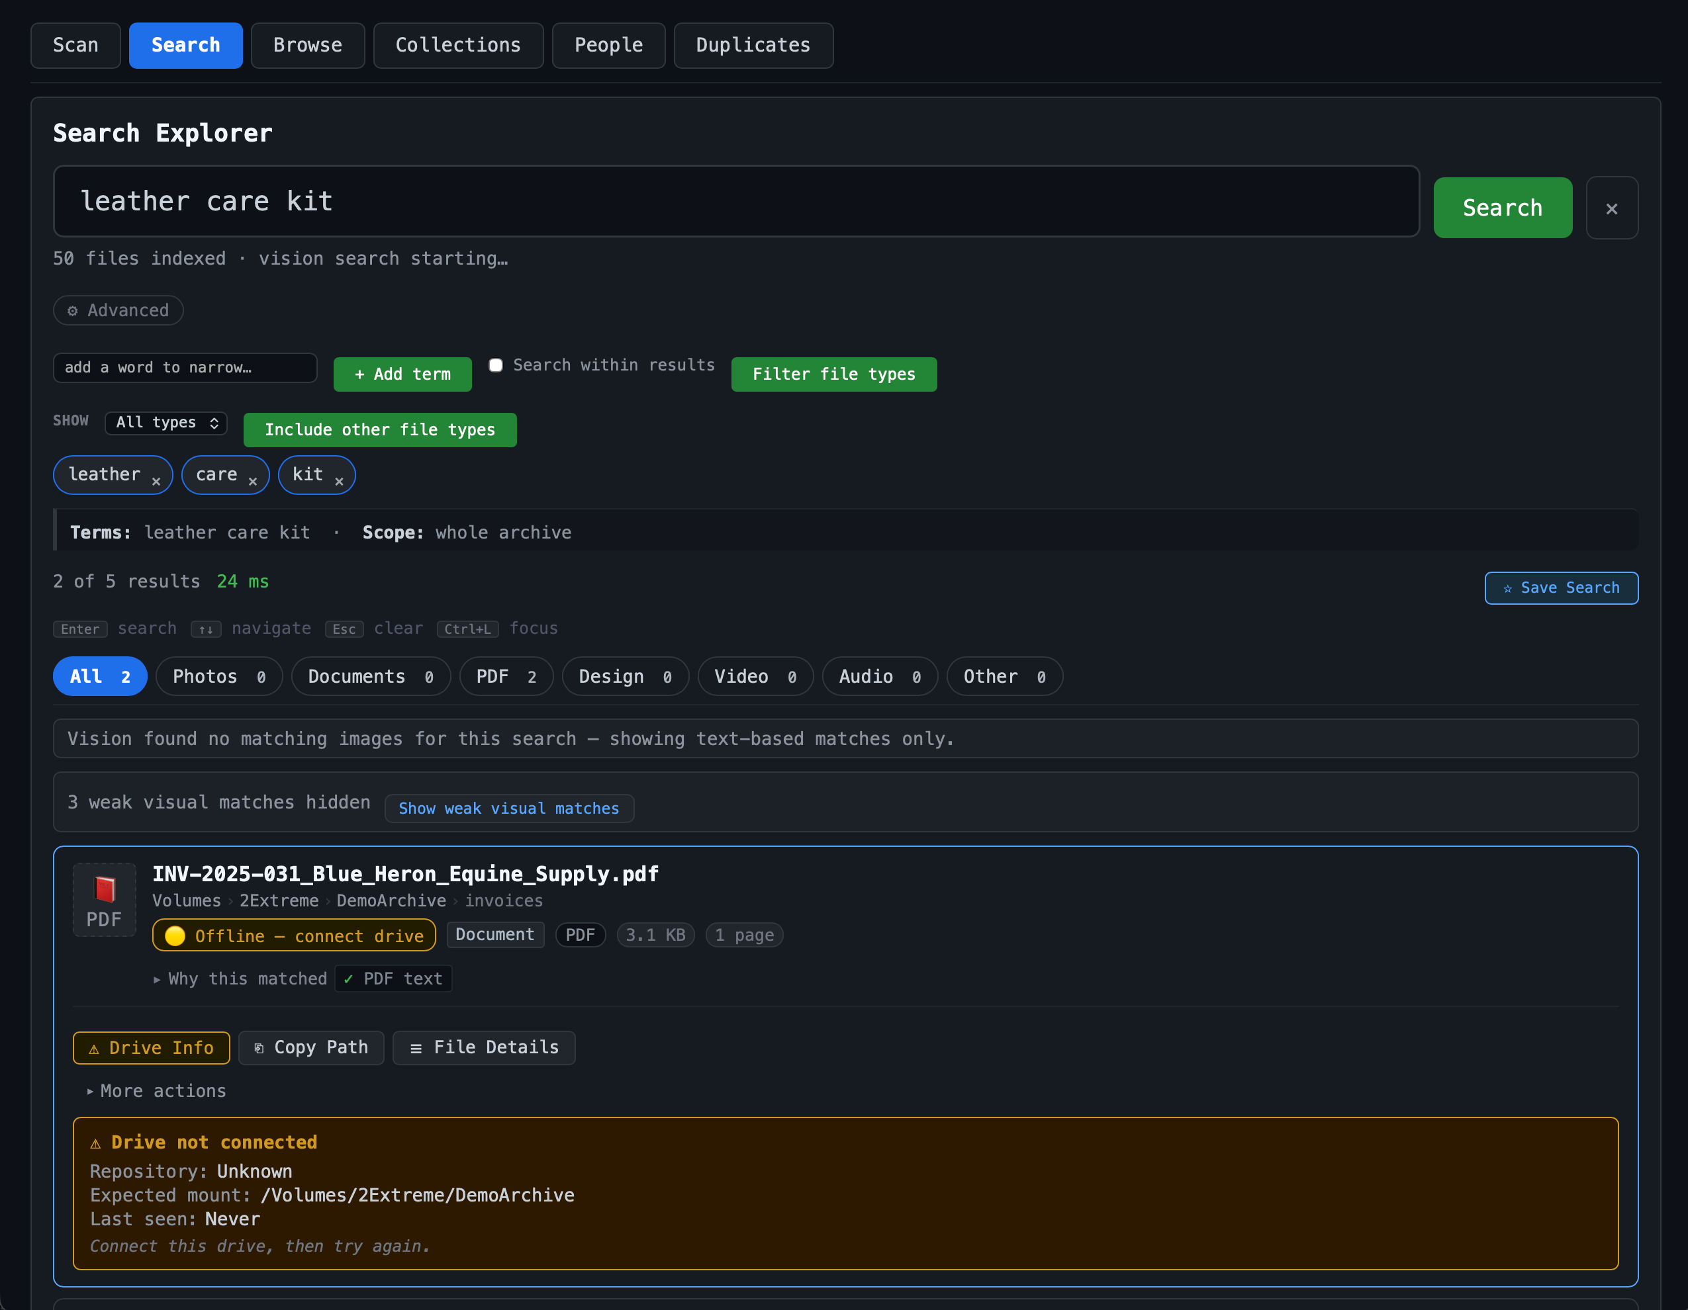Open the Collections tab
This screenshot has width=1688, height=1310.
[x=458, y=46]
